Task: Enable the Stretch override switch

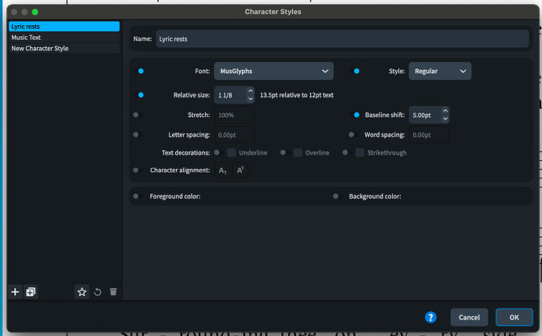Action: [138, 115]
